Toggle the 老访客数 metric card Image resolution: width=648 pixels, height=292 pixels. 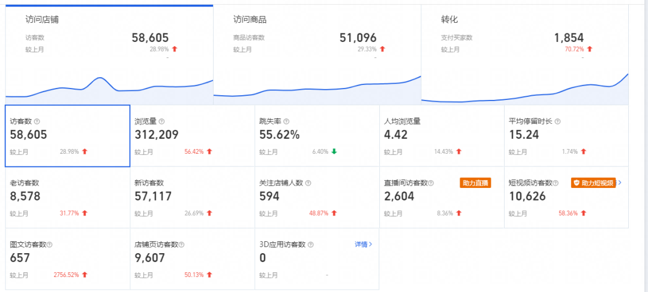[67, 197]
